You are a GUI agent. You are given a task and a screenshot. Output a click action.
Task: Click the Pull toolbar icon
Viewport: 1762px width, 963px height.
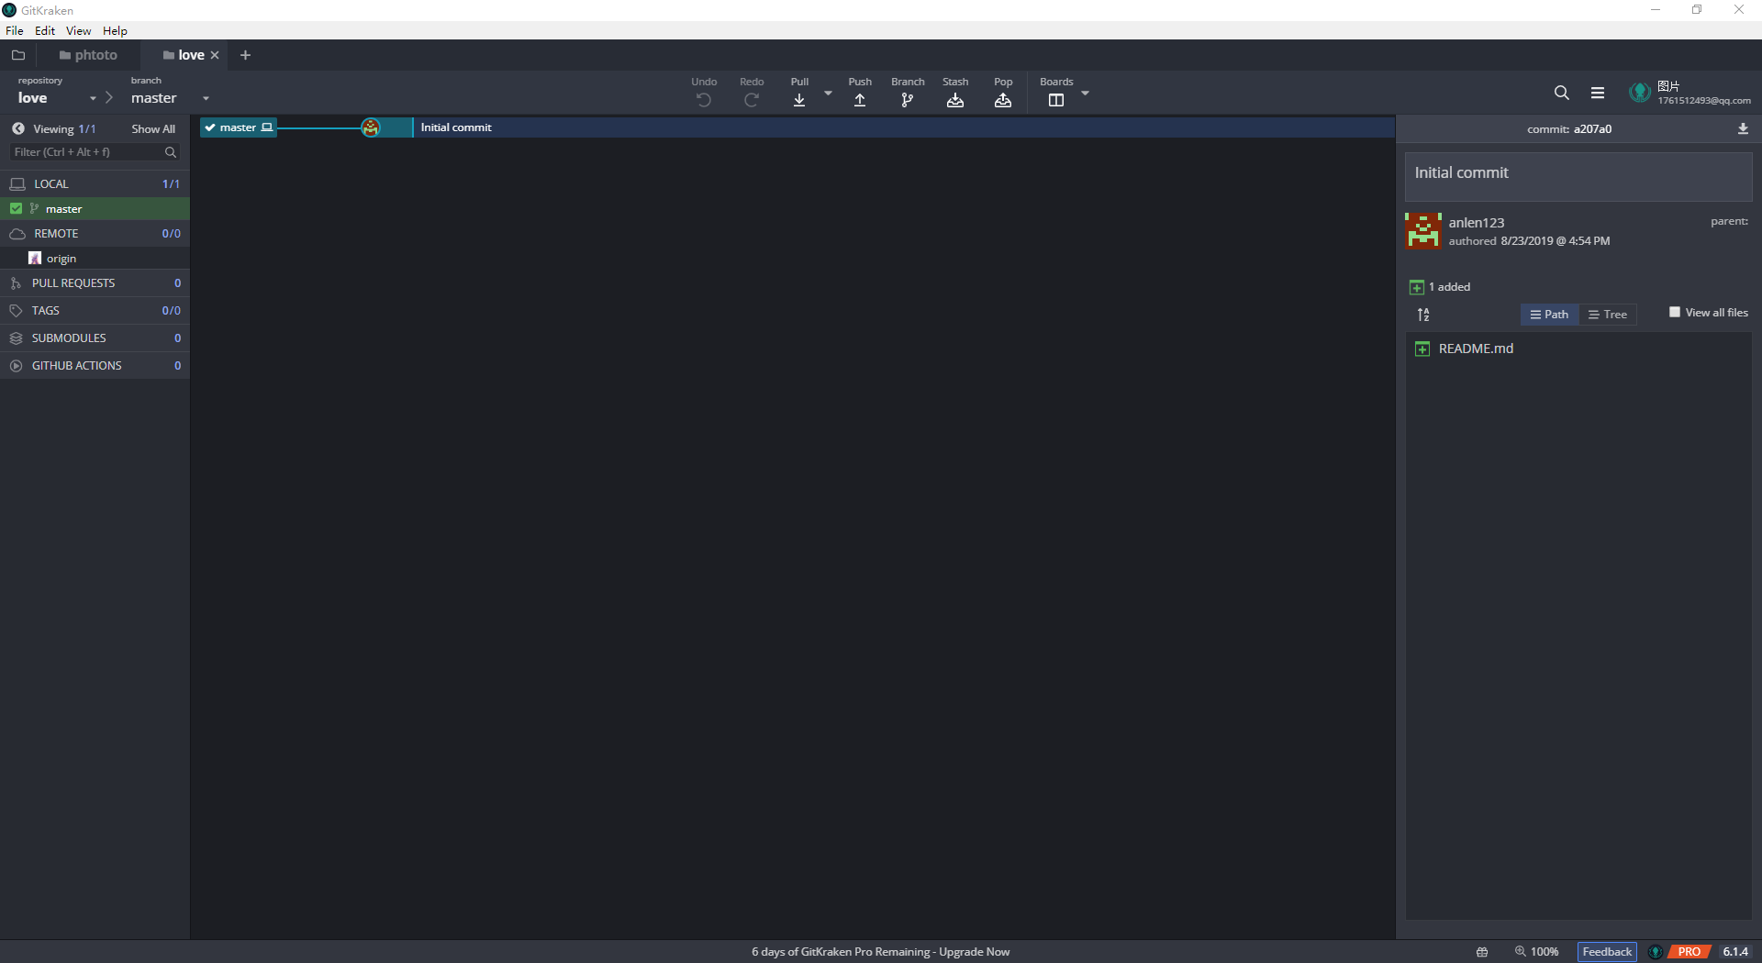[x=799, y=99]
